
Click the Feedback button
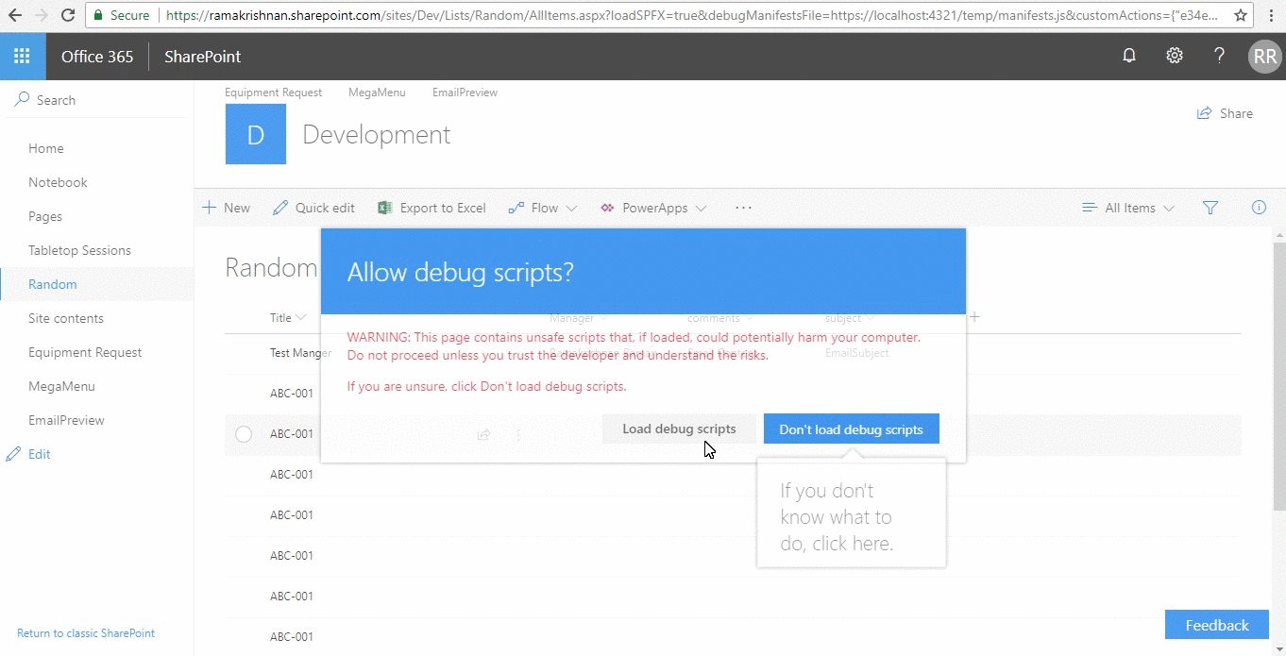(1217, 625)
